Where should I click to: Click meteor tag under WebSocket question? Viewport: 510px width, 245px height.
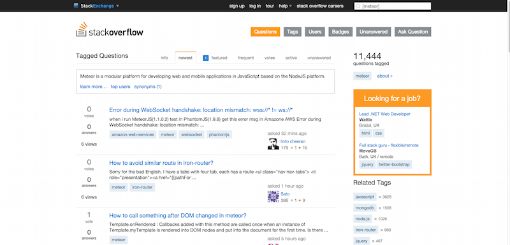coord(168,135)
